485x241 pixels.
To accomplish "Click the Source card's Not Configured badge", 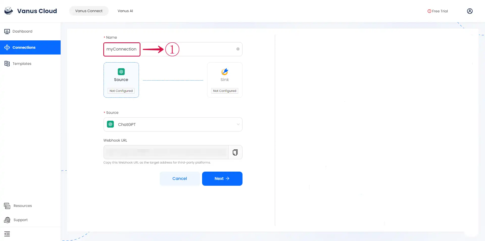I will (x=121, y=91).
